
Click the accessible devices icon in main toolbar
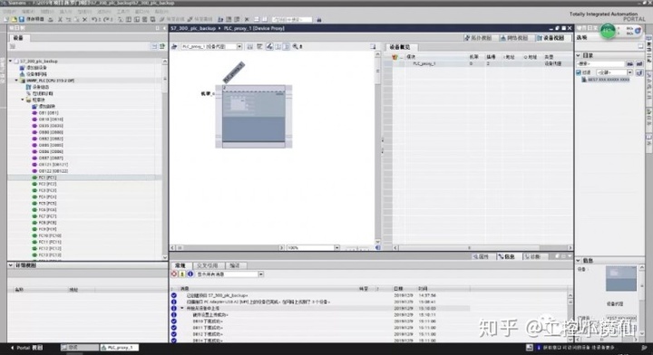coord(220,20)
